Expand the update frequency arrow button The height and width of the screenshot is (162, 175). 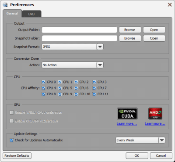tap(162, 140)
